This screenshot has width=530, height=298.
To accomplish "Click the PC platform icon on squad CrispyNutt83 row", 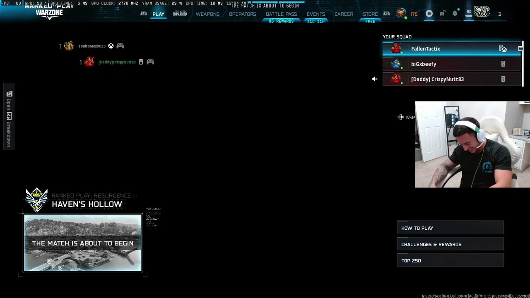I will pyautogui.click(x=503, y=79).
